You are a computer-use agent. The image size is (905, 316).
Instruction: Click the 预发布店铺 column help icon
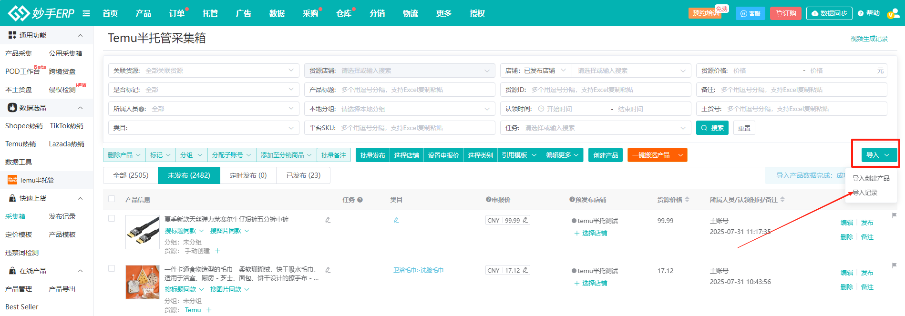pyautogui.click(x=572, y=200)
